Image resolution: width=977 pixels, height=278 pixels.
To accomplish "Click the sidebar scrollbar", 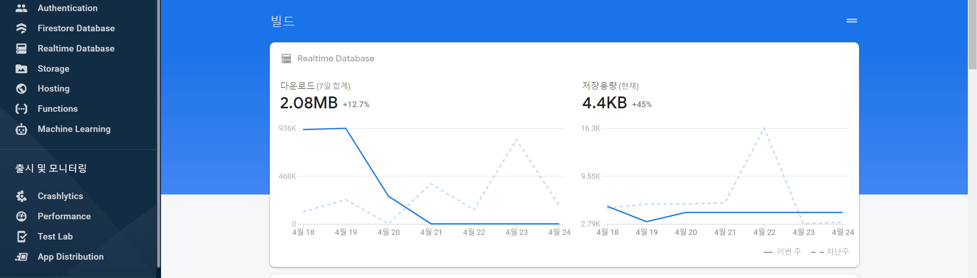I will [x=158, y=133].
